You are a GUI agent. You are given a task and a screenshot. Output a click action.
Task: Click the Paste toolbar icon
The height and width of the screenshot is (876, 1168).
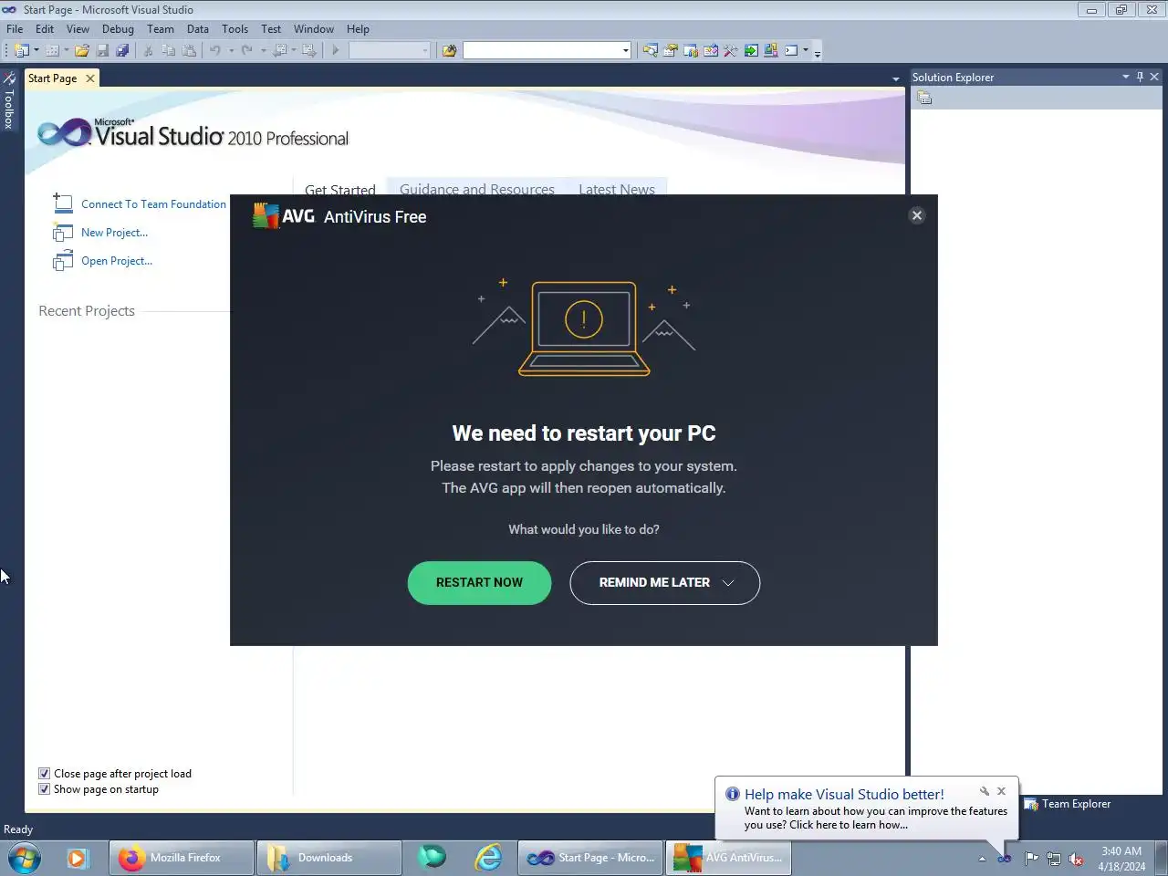tap(189, 50)
